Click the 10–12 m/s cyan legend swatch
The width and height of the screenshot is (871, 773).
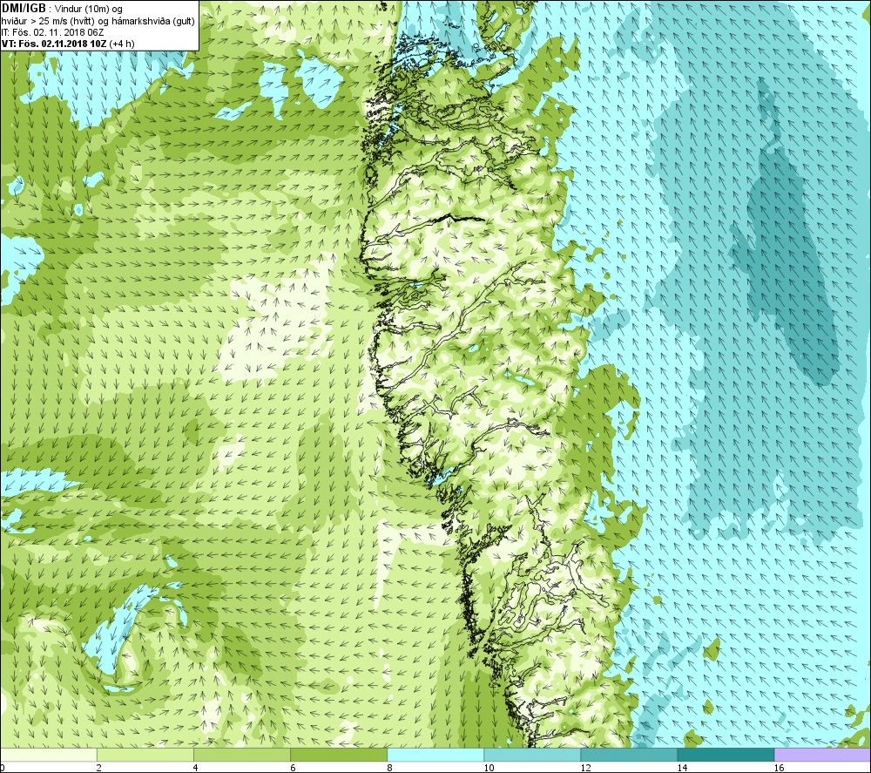(x=532, y=755)
